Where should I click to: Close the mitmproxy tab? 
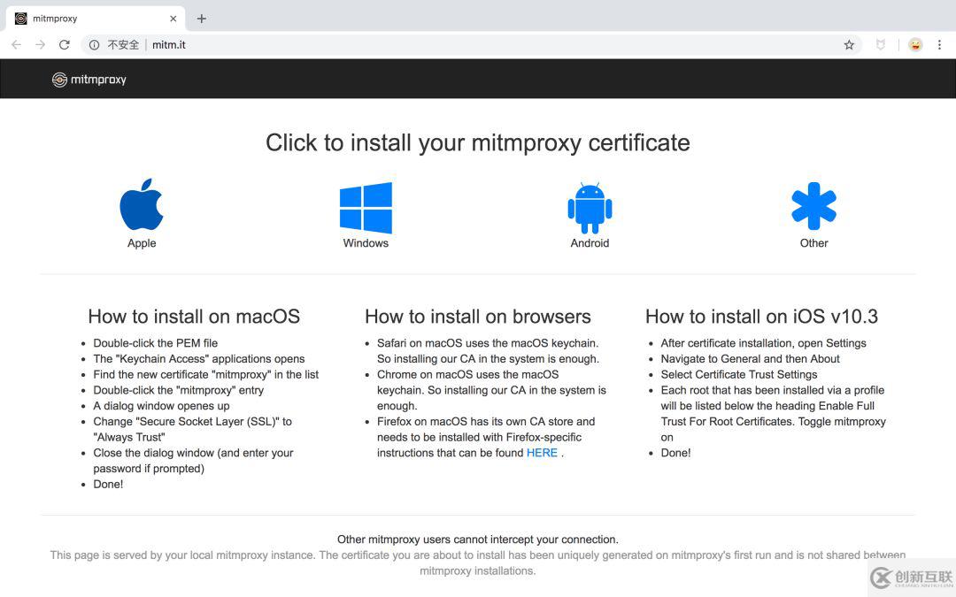173,19
